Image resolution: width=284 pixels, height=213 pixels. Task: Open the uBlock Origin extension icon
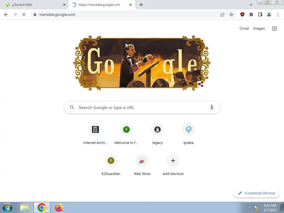[x=242, y=14]
